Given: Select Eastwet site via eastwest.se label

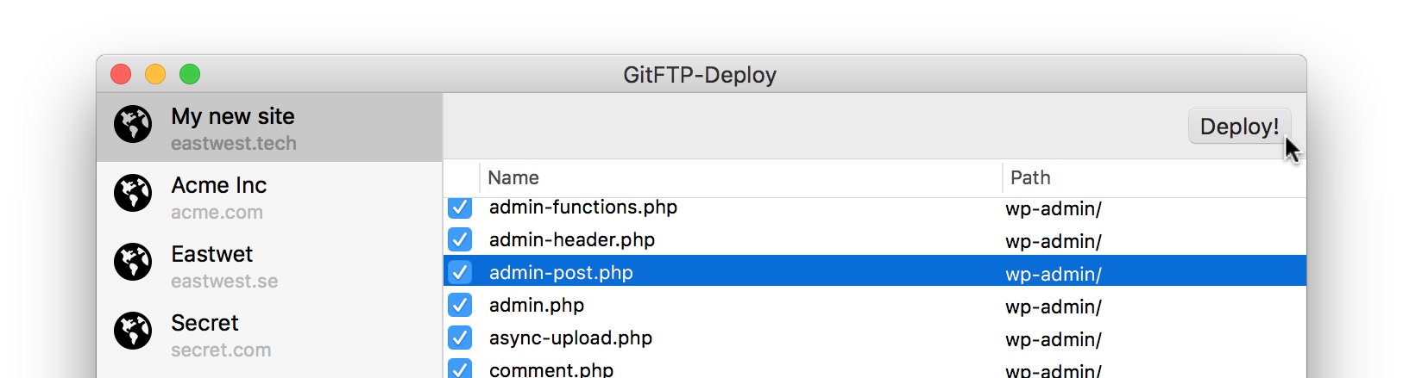Looking at the screenshot, I should (x=224, y=282).
